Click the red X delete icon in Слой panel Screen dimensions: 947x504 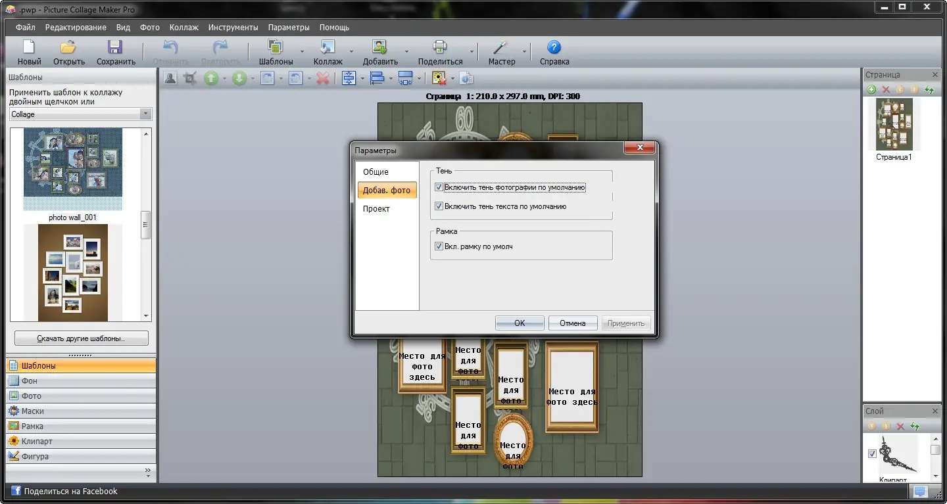[900, 426]
